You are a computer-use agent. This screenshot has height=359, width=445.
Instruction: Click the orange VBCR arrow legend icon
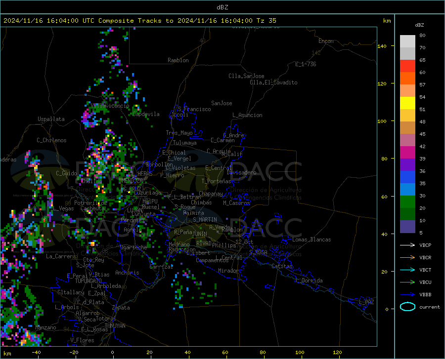[x=407, y=258]
